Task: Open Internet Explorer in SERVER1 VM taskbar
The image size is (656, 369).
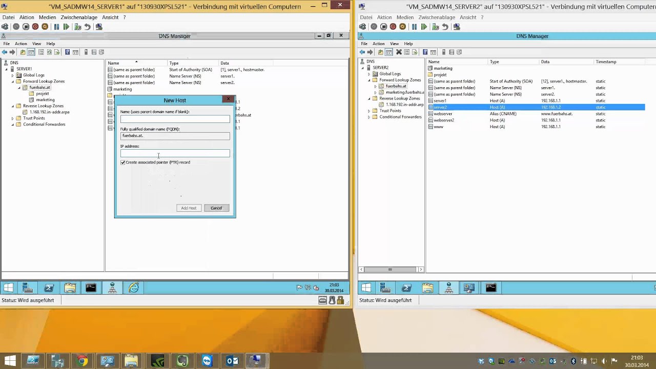Action: click(134, 288)
